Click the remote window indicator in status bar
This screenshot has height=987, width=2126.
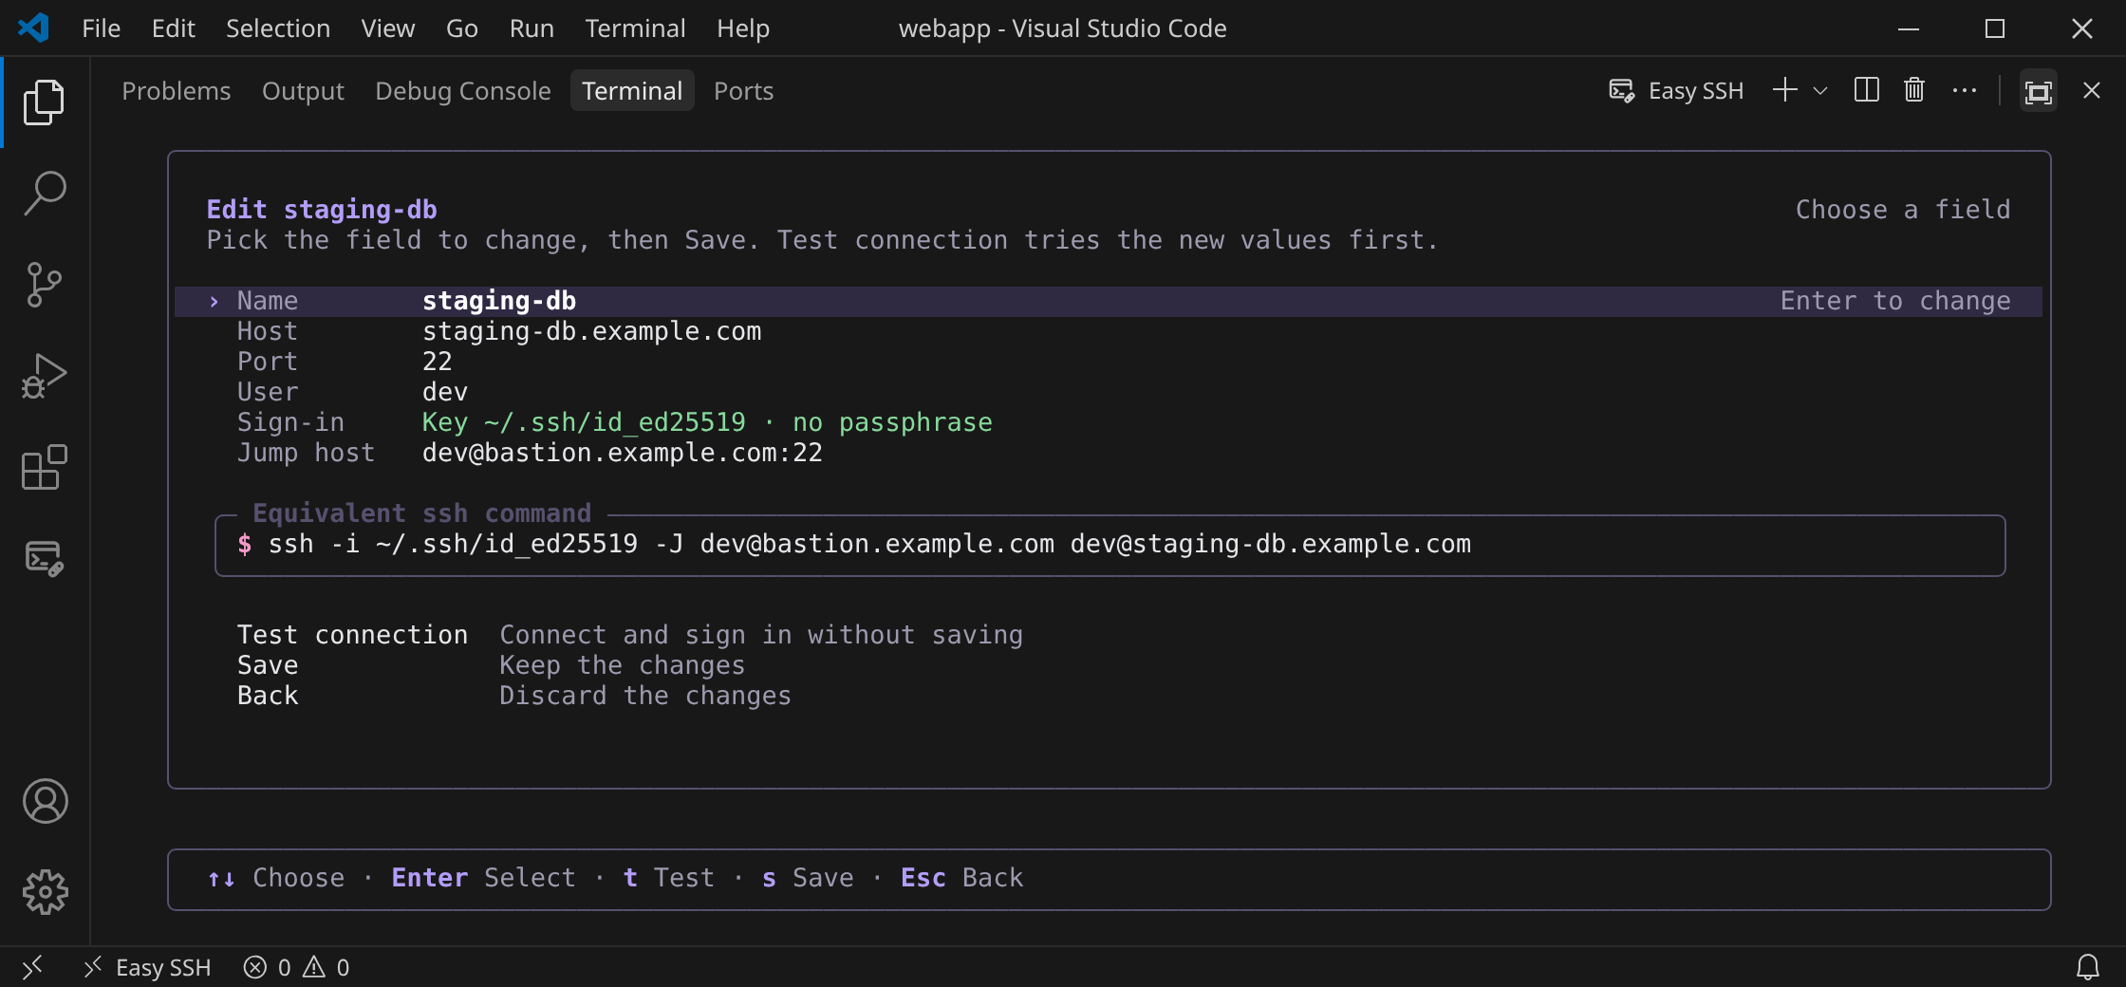(x=32, y=967)
